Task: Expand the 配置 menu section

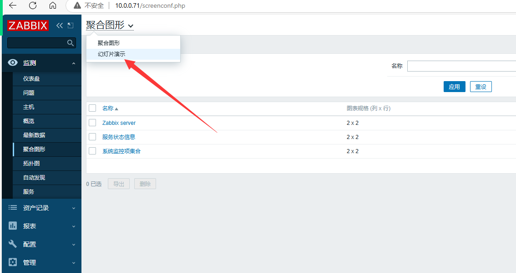Action: point(74,245)
